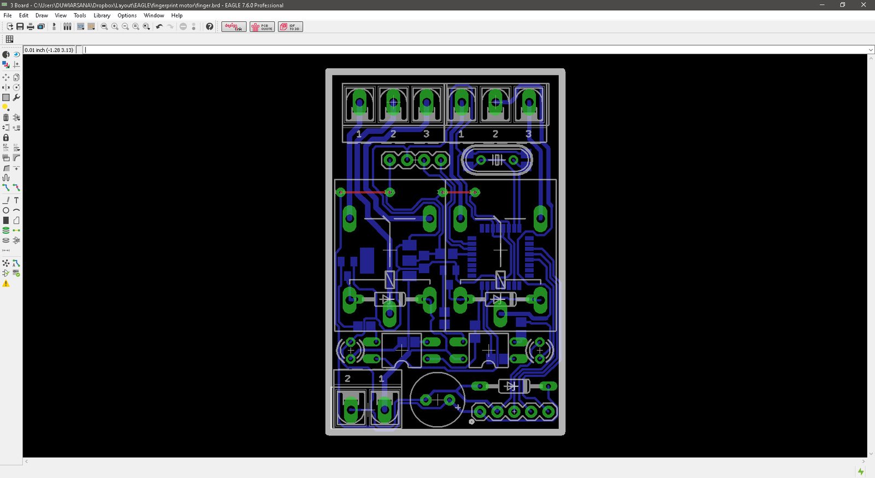Open the File menu
The image size is (875, 478).
tap(8, 15)
